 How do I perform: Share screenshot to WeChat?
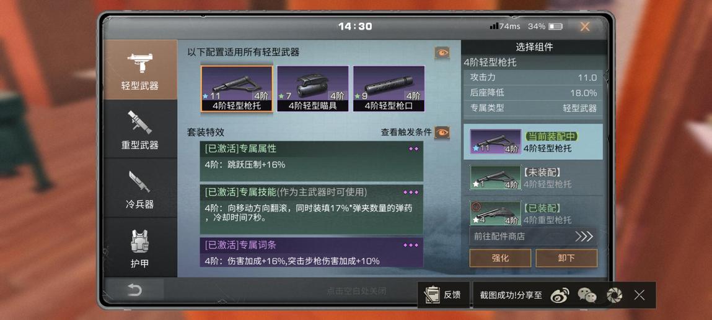(x=587, y=295)
